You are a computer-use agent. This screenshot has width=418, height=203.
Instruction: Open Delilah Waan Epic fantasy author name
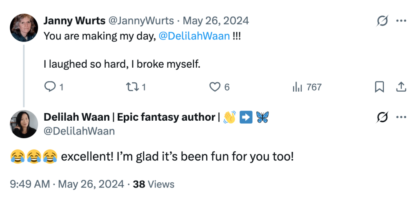[129, 117]
